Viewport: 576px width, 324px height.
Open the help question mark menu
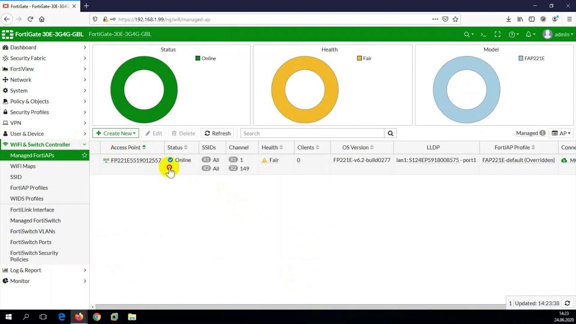tap(513, 34)
